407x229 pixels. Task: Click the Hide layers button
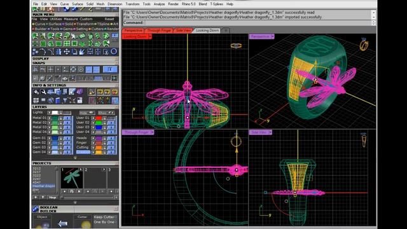pyautogui.click(x=86, y=113)
